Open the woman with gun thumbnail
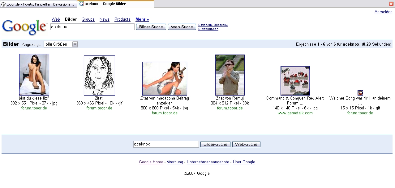395x188 pixels. 165,79
